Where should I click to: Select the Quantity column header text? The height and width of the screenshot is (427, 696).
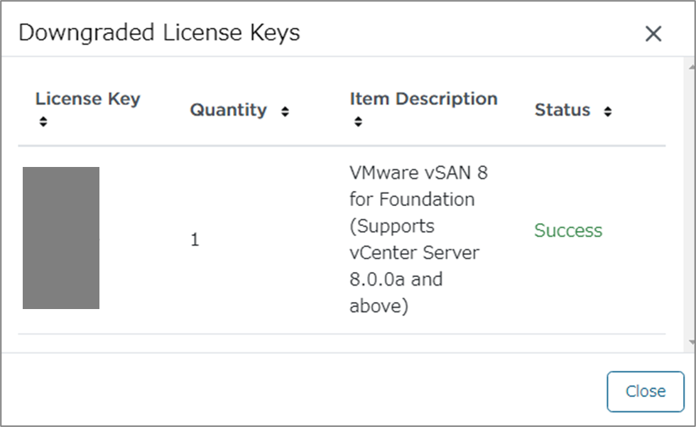229,109
